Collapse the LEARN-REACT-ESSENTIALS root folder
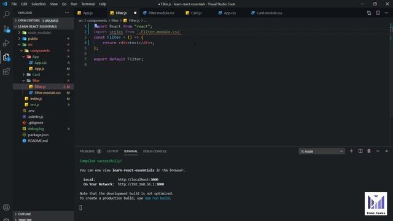Screen dimensions: 393x221 [x=44, y=26]
